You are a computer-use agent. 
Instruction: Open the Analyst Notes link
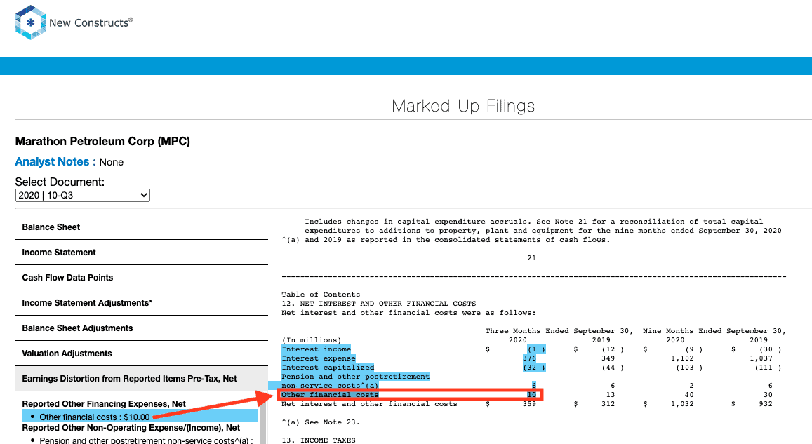click(55, 161)
